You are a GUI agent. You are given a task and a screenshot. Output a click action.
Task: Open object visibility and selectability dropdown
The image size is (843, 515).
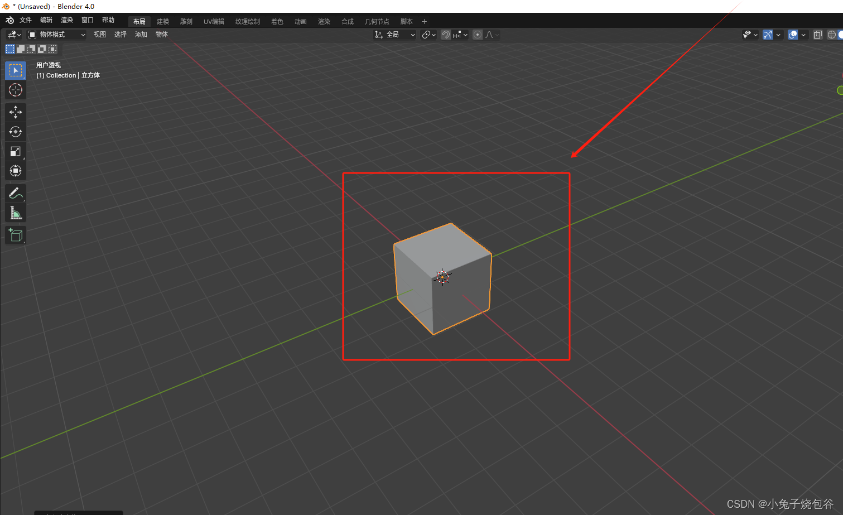[750, 35]
